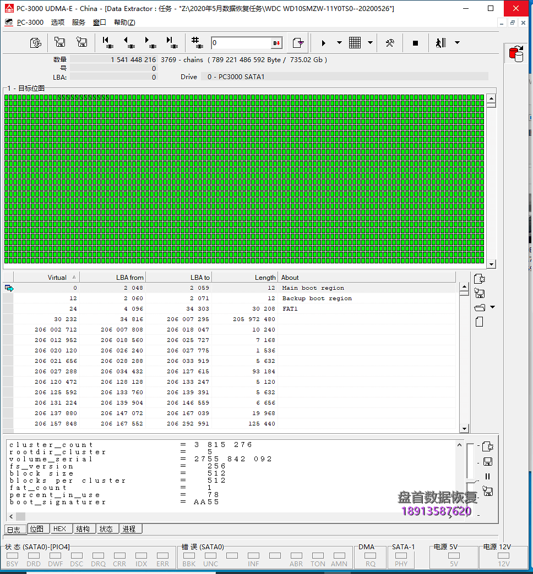Screen dimensions: 533x574
Task: Stop the process with stop button
Action: coord(415,43)
